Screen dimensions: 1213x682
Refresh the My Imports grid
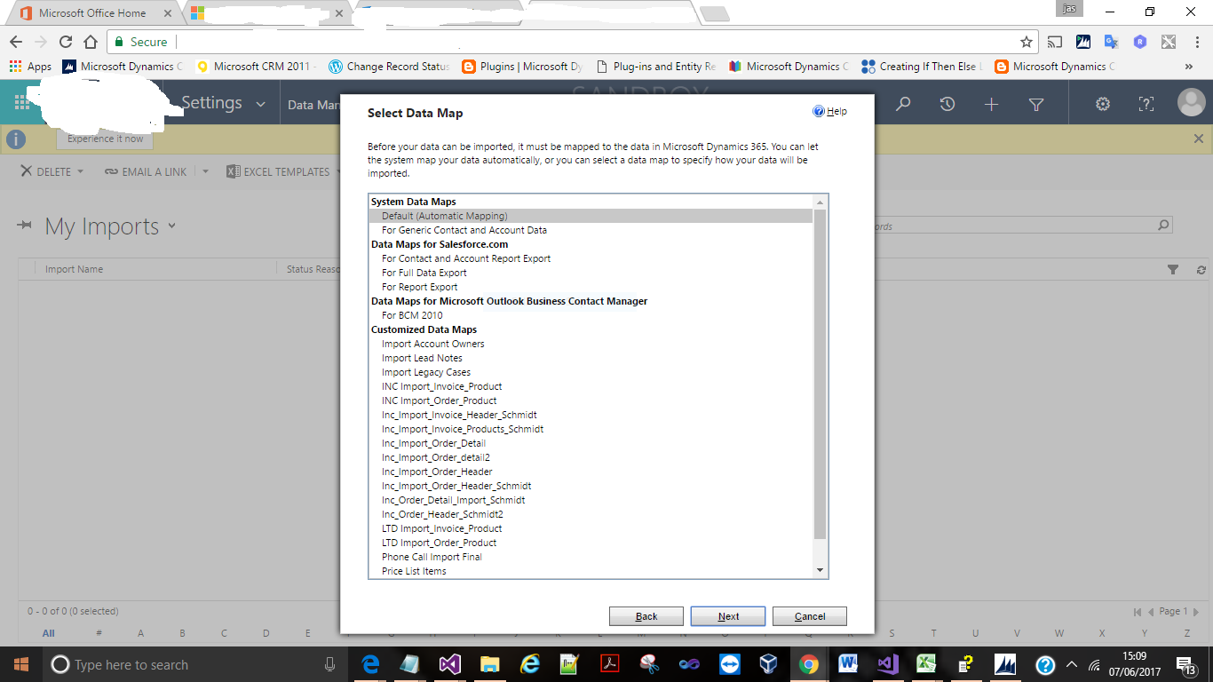click(1201, 269)
